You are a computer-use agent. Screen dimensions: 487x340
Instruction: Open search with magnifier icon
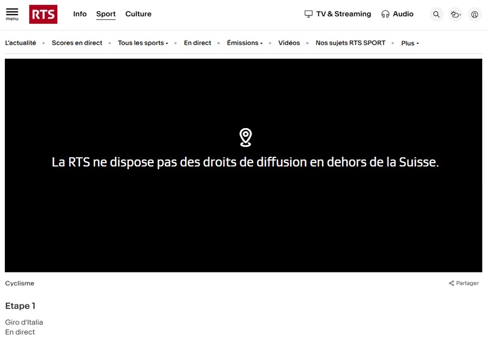pos(436,14)
